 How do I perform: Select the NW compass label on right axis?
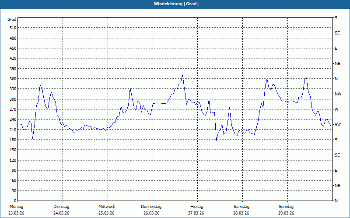click(x=337, y=94)
